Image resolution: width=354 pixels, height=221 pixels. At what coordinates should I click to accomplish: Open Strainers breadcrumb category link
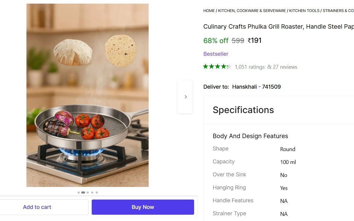338,11
